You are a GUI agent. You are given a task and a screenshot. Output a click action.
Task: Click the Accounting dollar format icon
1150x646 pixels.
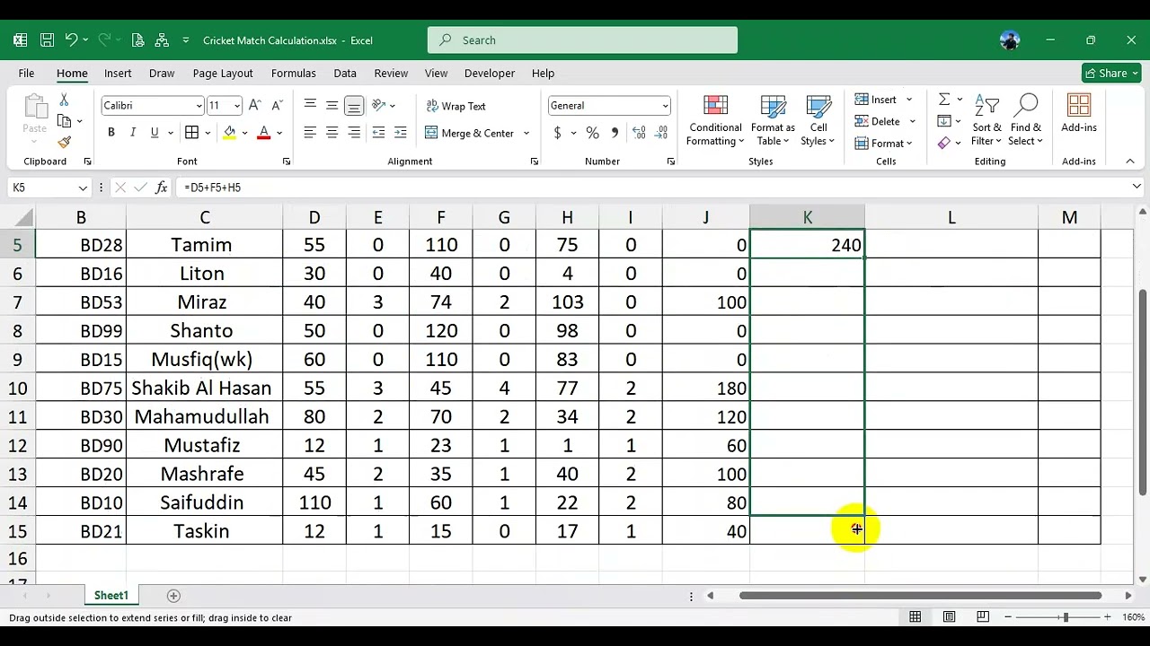pos(558,133)
